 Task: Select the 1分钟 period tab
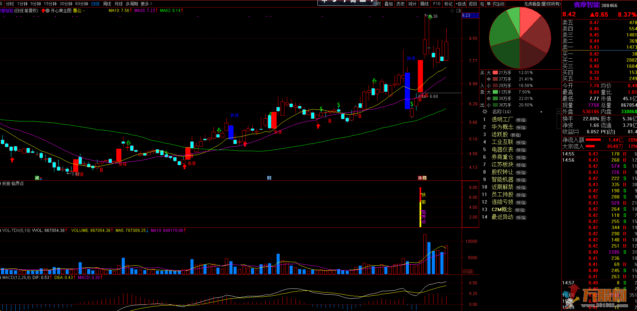(22, 4)
